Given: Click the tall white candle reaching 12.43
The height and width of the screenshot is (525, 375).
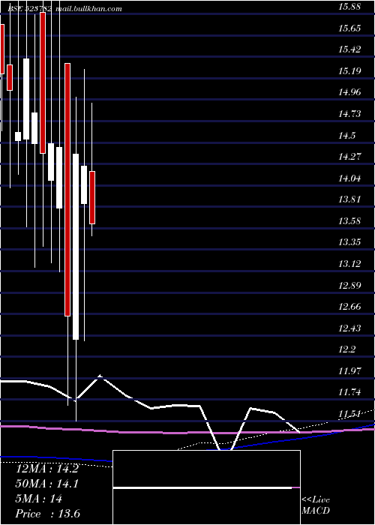Looking at the screenshot, I should [76, 247].
